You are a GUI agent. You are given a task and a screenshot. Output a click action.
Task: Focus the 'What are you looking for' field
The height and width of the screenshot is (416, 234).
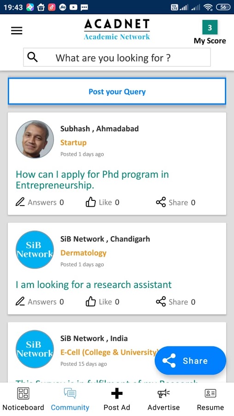[x=117, y=57]
